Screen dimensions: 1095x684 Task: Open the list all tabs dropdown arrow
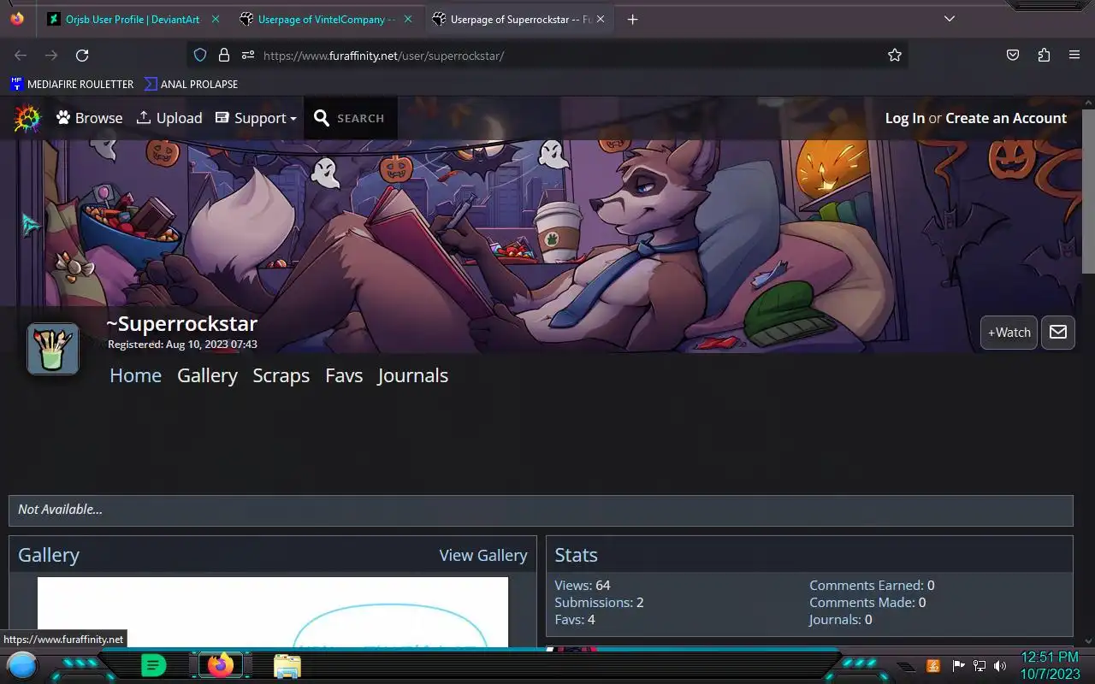[x=949, y=19]
